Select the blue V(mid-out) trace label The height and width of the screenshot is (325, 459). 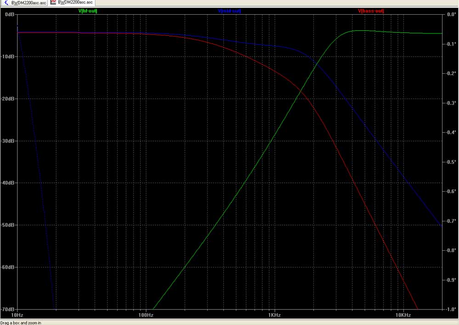tap(230, 11)
